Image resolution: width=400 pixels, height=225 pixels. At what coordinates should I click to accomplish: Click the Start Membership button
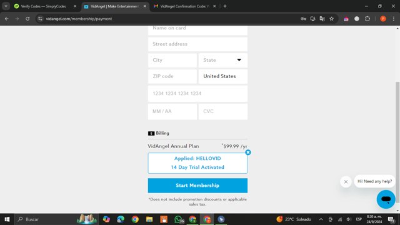(197, 186)
